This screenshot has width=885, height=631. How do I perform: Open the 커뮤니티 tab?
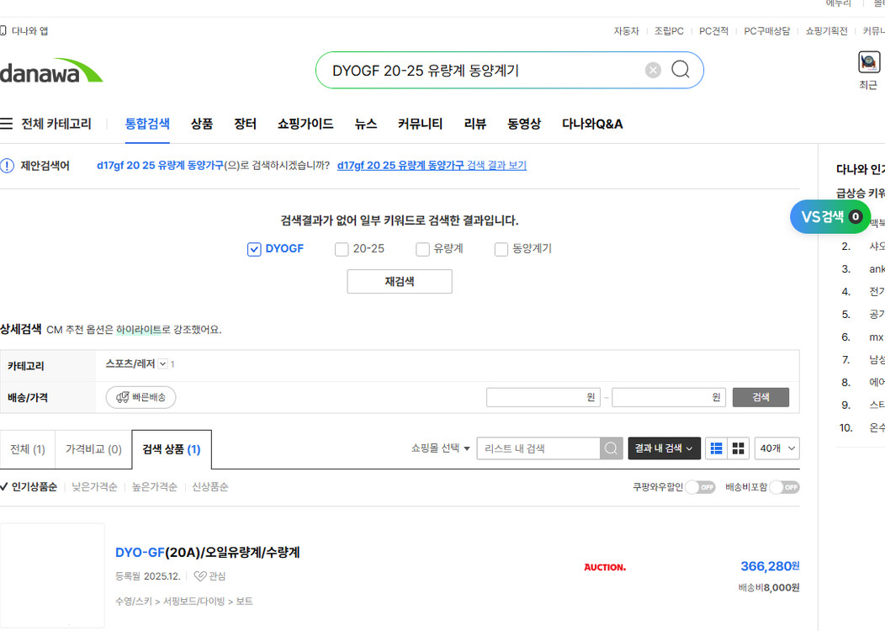pos(420,124)
